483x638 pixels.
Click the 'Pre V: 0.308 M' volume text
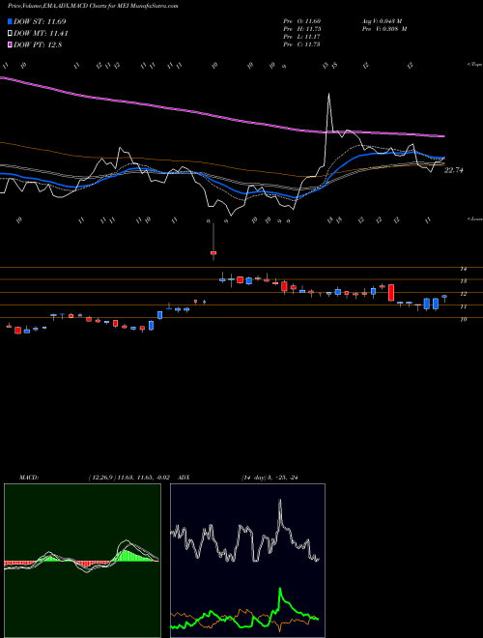pyautogui.click(x=384, y=29)
